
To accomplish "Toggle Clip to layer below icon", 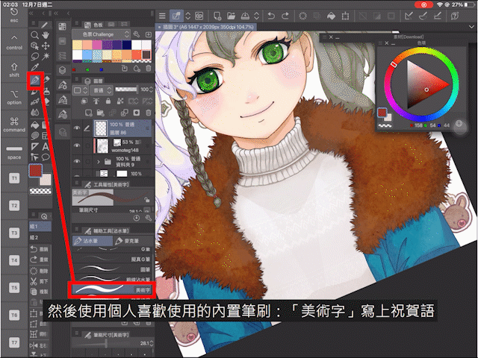I will (84, 101).
